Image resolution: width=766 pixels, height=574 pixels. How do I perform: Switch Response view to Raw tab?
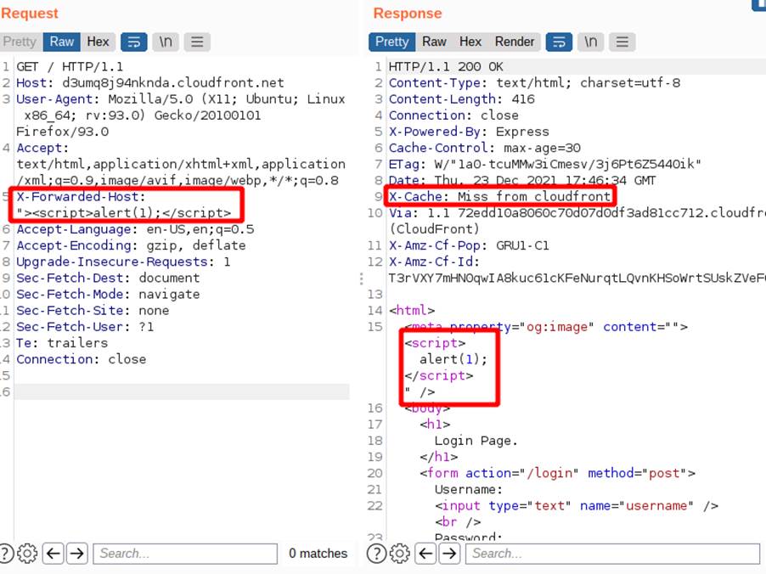click(x=434, y=42)
